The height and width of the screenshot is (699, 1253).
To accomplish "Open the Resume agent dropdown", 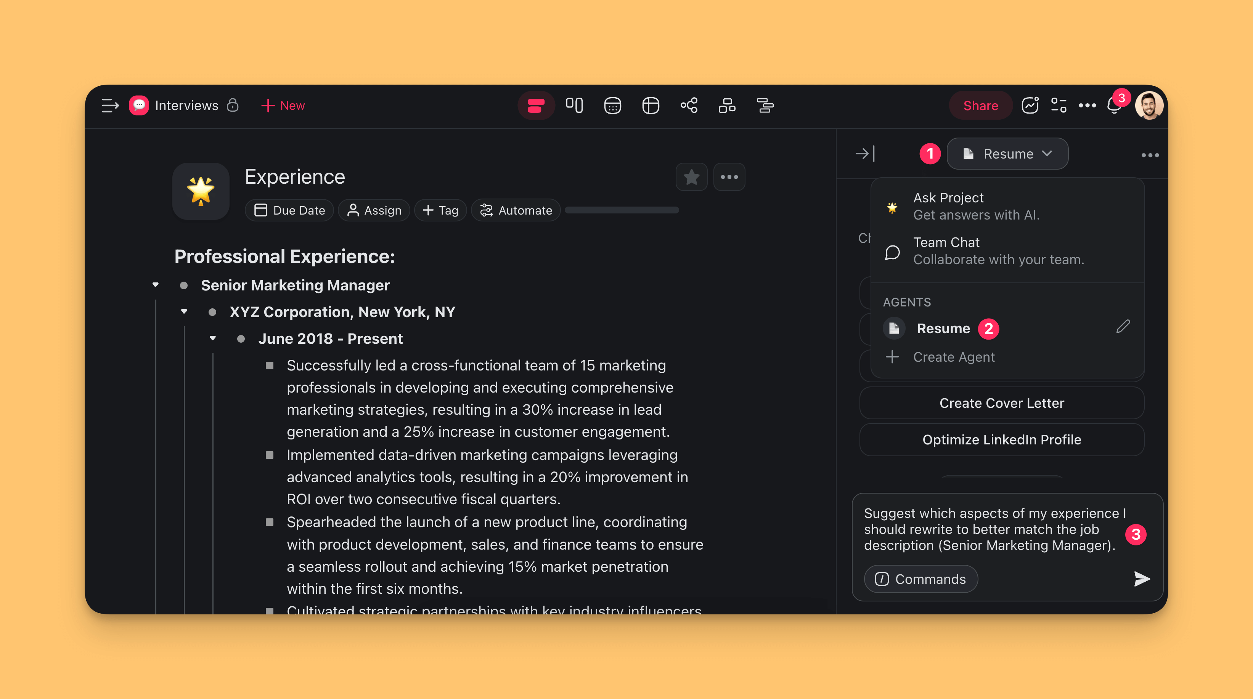I will (x=1007, y=154).
